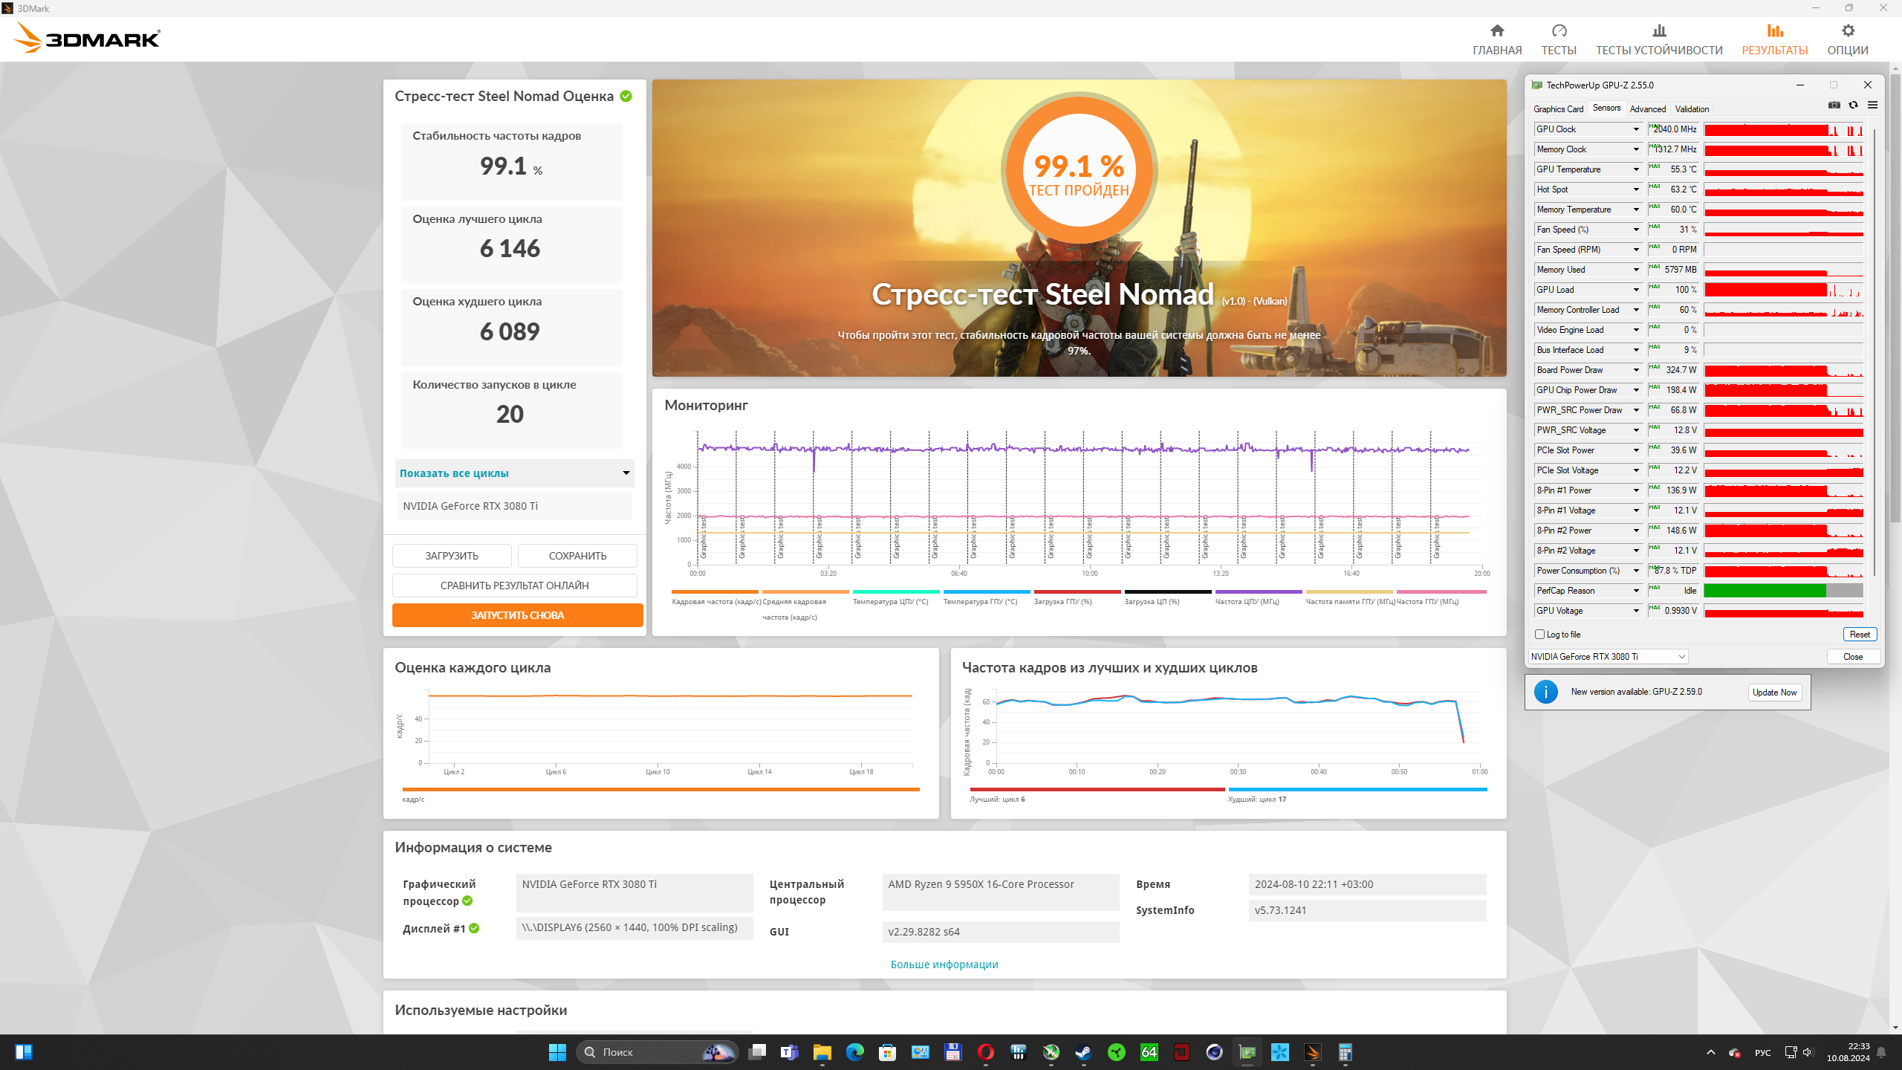Image resolution: width=1902 pixels, height=1070 pixels.
Task: Click the Загрузка ГПУ red legend swatch
Action: [1077, 592]
